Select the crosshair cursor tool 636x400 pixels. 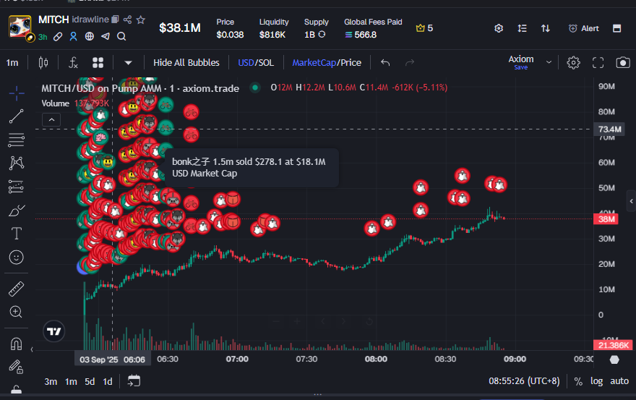(x=17, y=93)
